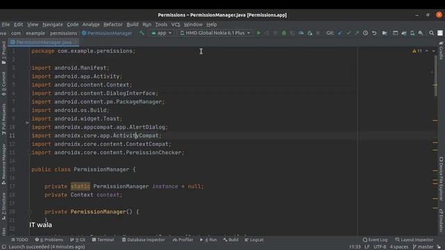Open the Profiler tool window

pyautogui.click(x=183, y=240)
